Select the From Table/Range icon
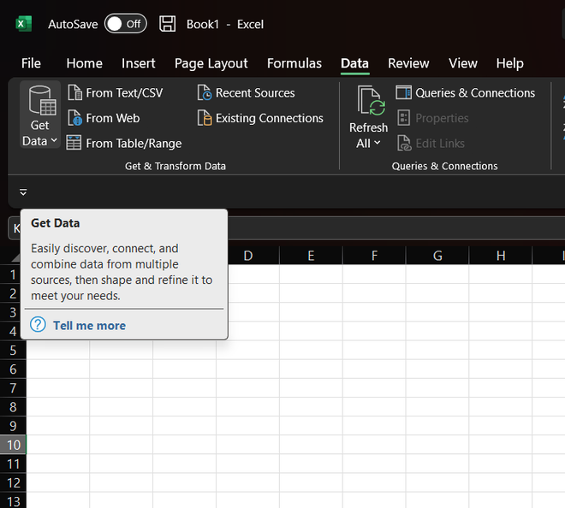 [74, 143]
